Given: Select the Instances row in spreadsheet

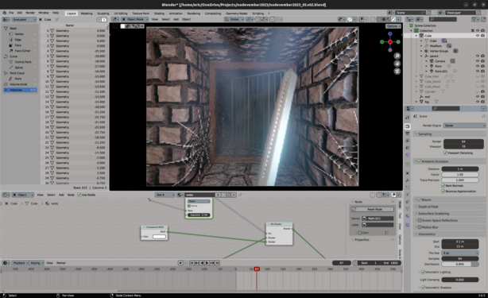Looking at the screenshot, I should click(x=20, y=90).
